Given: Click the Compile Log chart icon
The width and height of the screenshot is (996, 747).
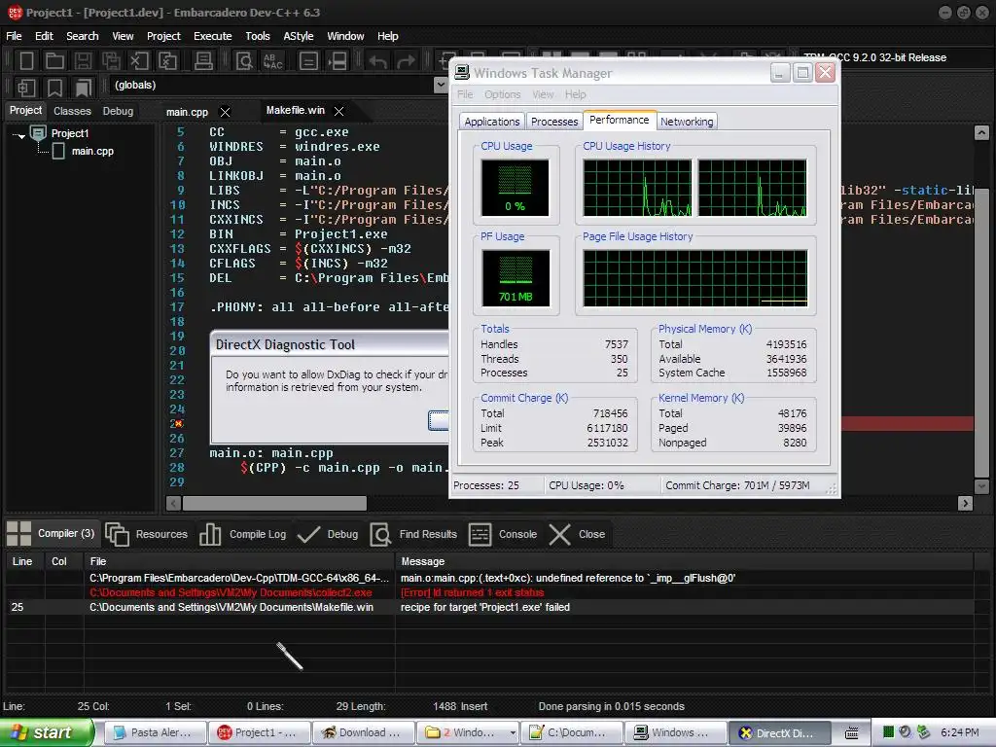Looking at the screenshot, I should 210,534.
